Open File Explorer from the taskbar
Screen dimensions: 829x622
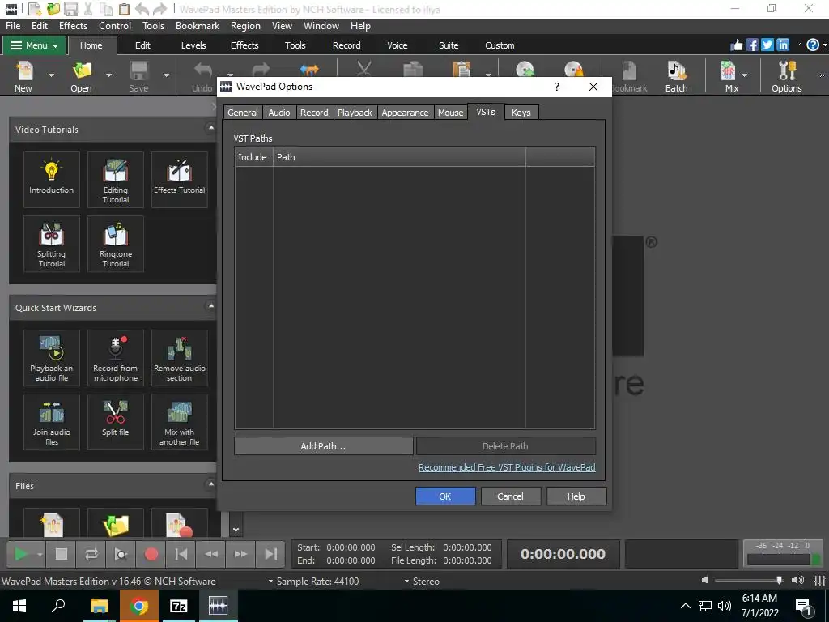click(x=99, y=606)
